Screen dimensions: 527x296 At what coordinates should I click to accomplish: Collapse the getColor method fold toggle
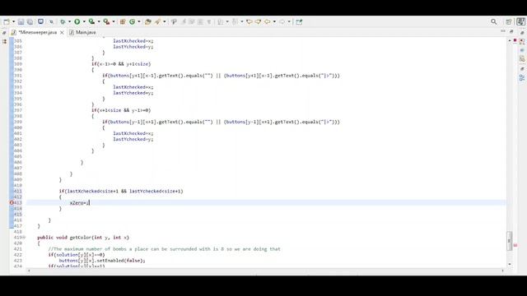coord(24,238)
